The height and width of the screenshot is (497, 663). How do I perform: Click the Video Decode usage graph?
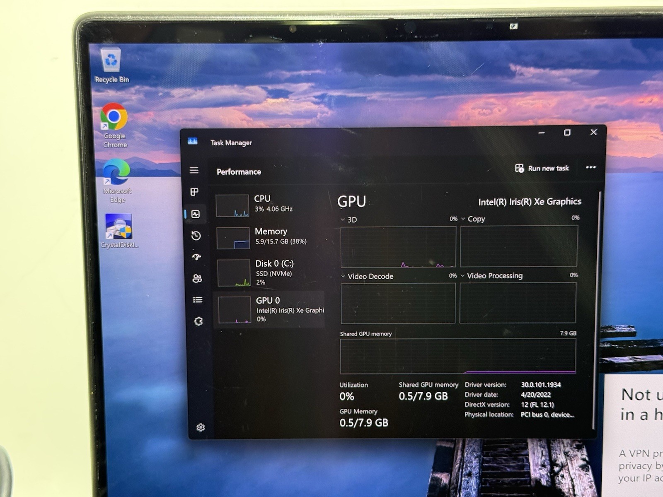[x=398, y=304]
